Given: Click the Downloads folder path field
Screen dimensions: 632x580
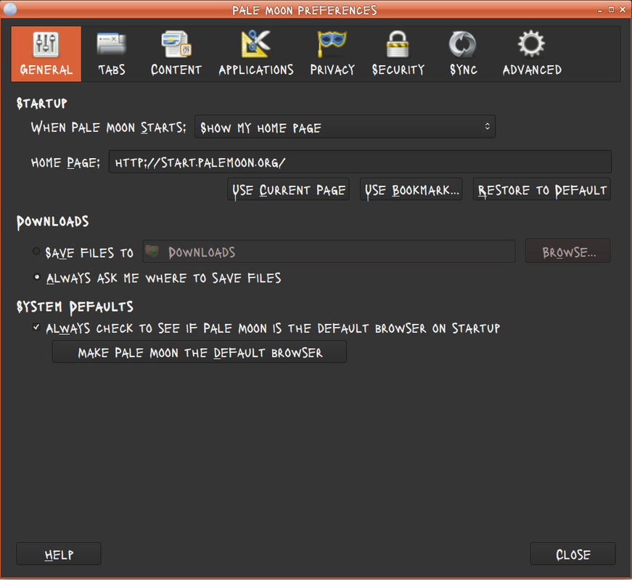Looking at the screenshot, I should click(329, 252).
